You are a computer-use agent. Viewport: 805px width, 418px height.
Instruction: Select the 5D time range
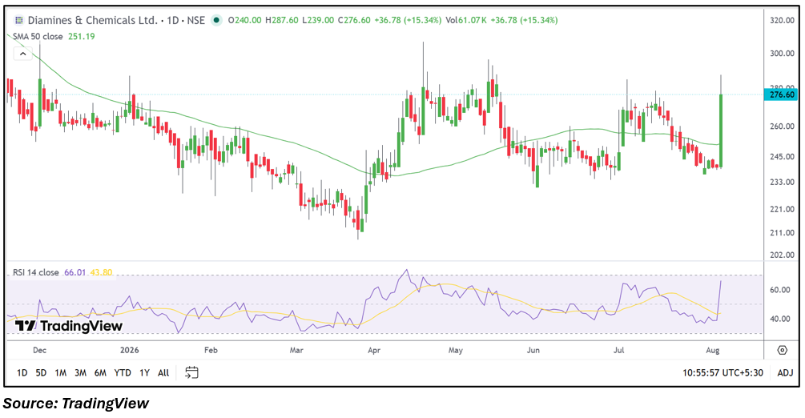coord(41,373)
